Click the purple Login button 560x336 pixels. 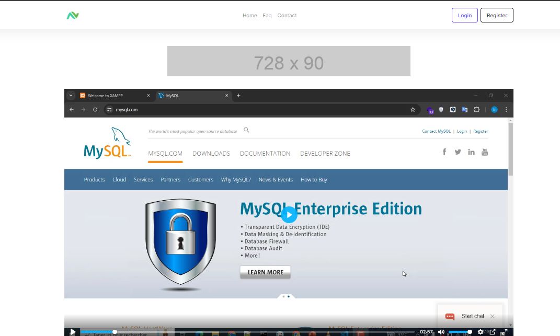(x=465, y=15)
